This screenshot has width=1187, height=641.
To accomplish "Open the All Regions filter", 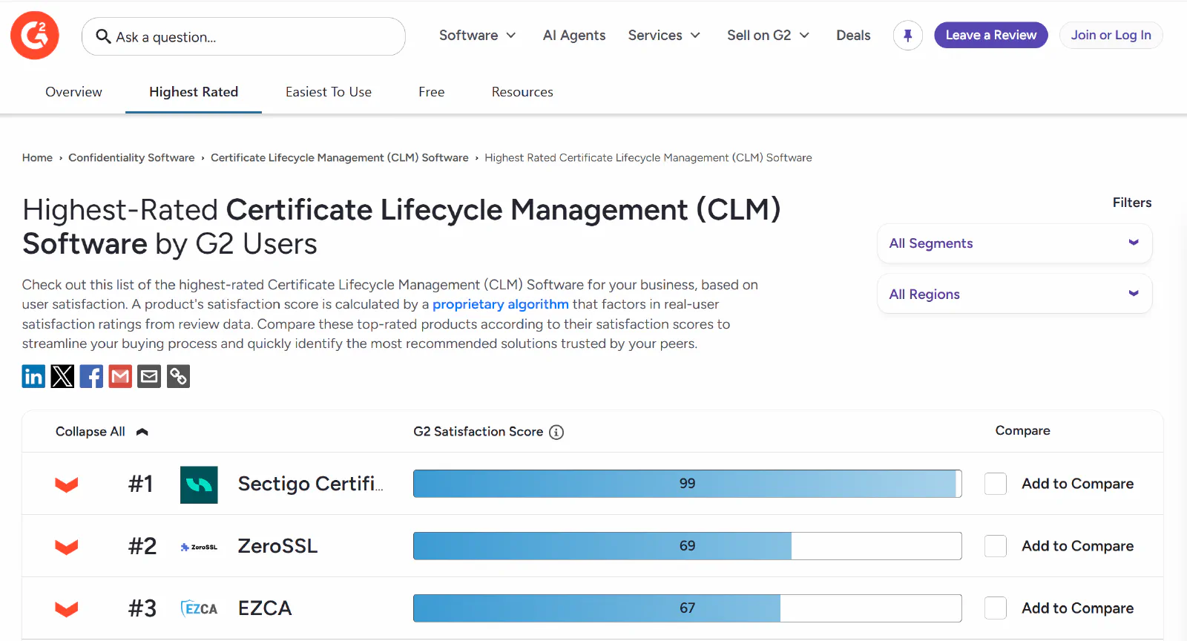I will 1014,294.
